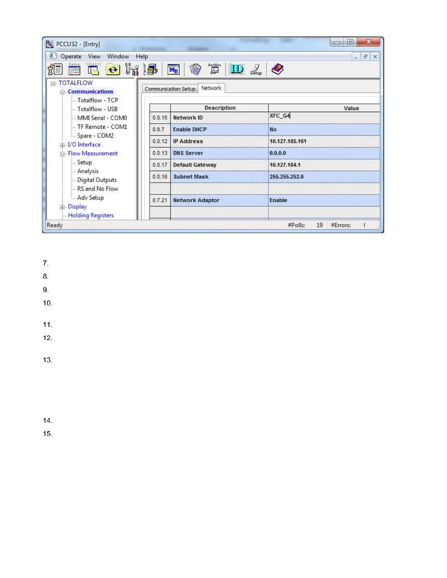Expand the Display tree node
Image resolution: width=447 pixels, height=578 pixels.
tap(62, 207)
